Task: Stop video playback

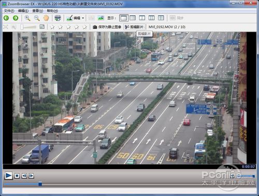Action: (x=17, y=176)
